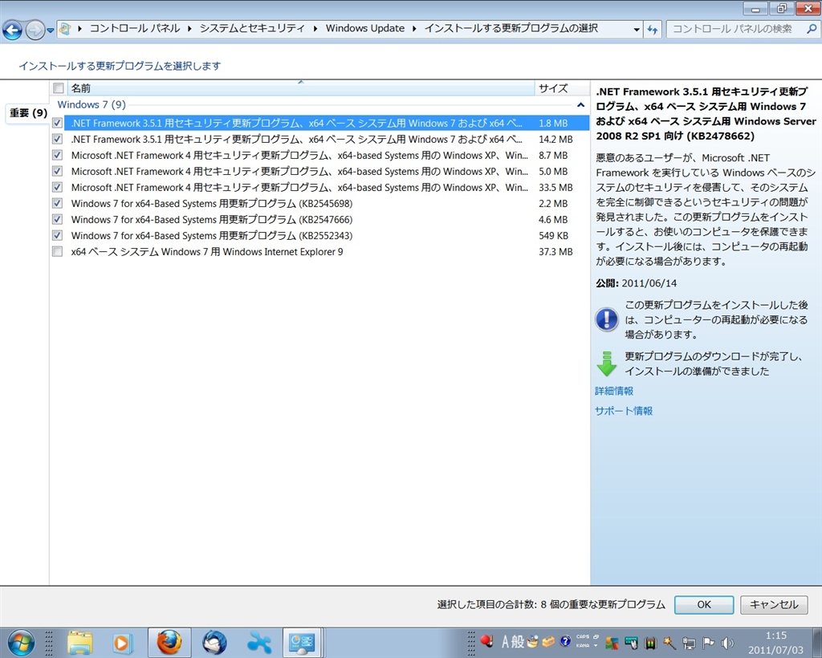Click the Forward arrow navigation button
The image size is (822, 658).
35,30
